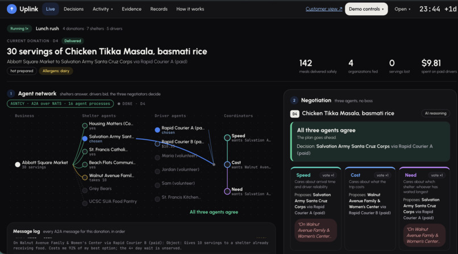Select the Speed coordinator node
This screenshot has width=458, height=254.
pos(227,138)
